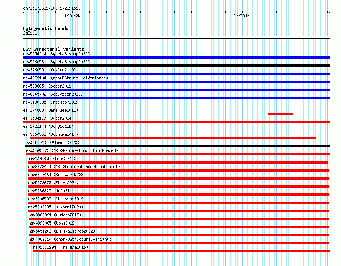
Task: Click blue bar under nsv4079104
Action: click(x=176, y=82)
